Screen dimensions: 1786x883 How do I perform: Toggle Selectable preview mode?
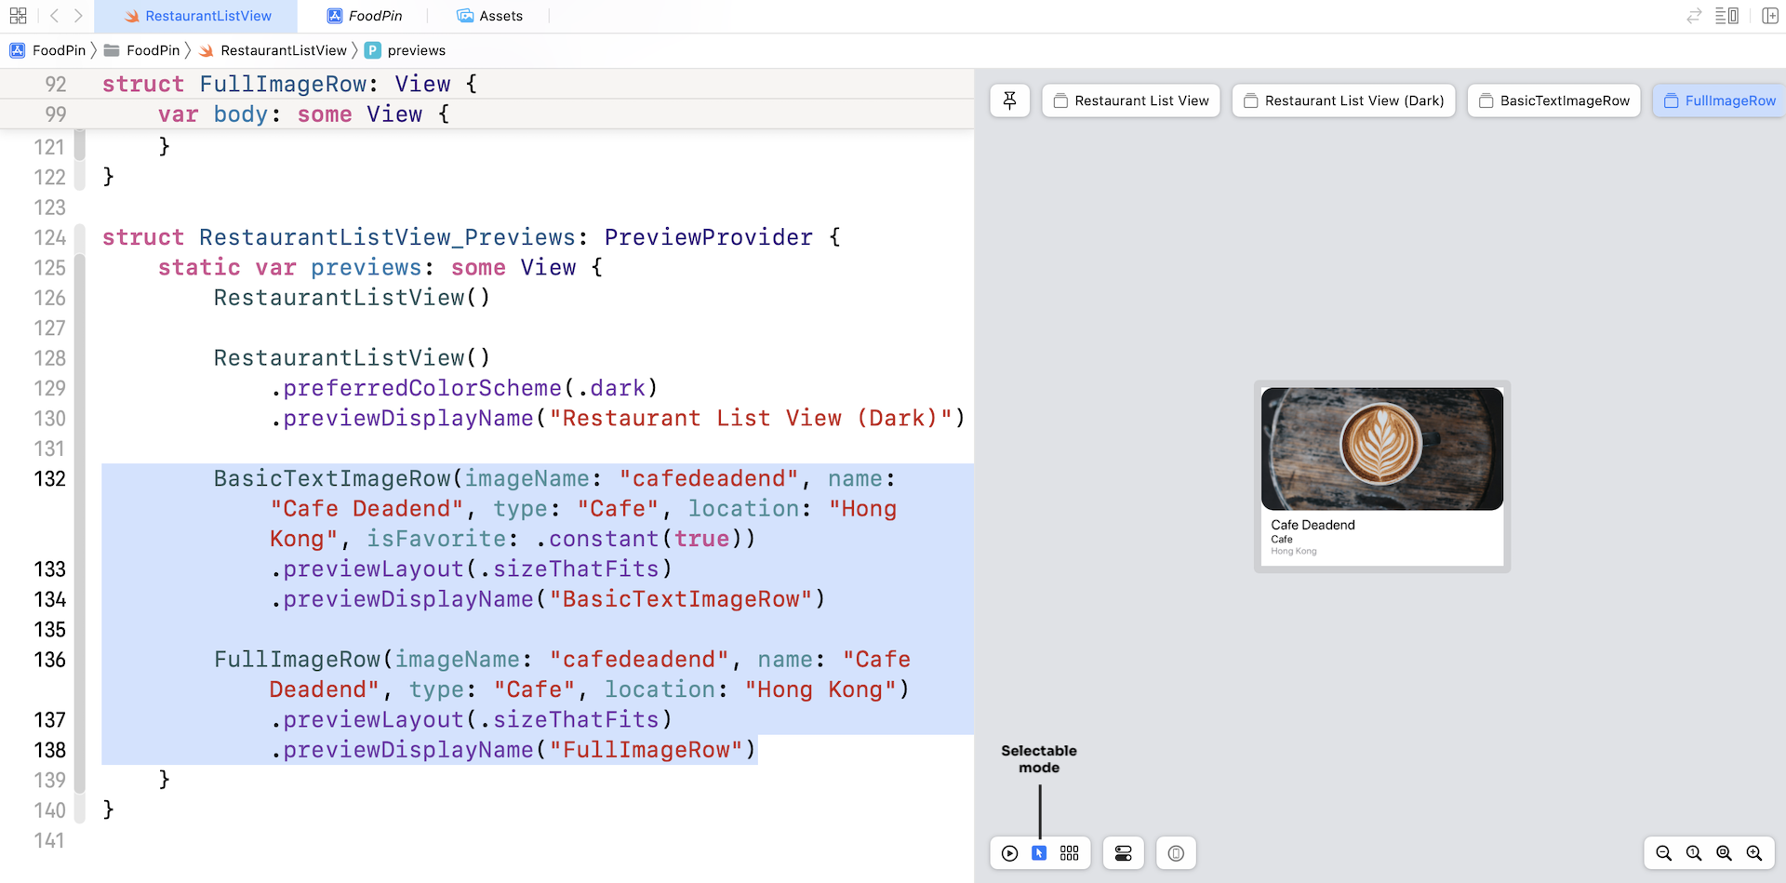point(1039,853)
